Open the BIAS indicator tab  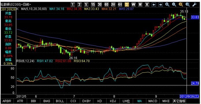tap(47, 101)
